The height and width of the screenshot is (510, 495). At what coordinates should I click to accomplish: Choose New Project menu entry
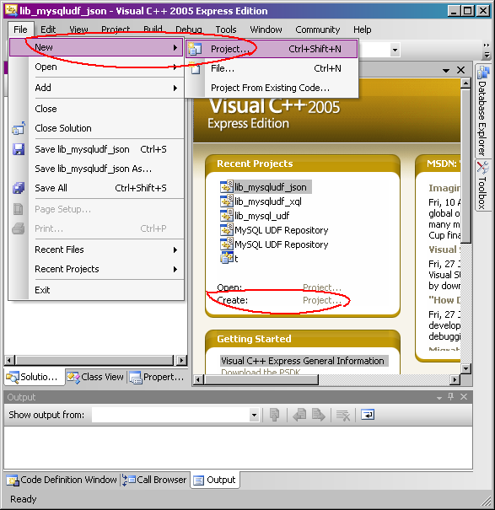point(272,49)
